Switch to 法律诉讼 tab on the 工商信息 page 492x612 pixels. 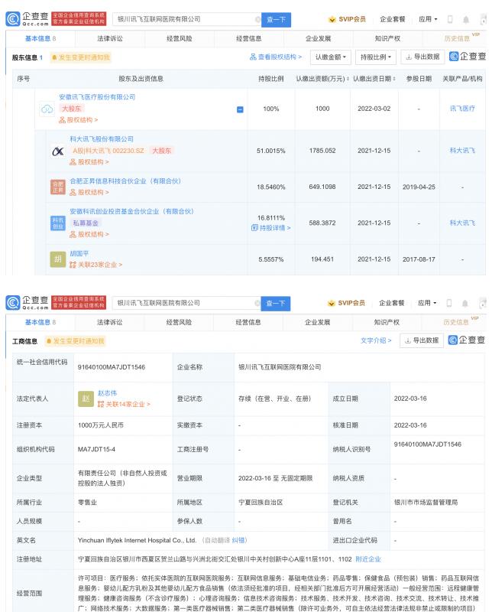tap(109, 322)
